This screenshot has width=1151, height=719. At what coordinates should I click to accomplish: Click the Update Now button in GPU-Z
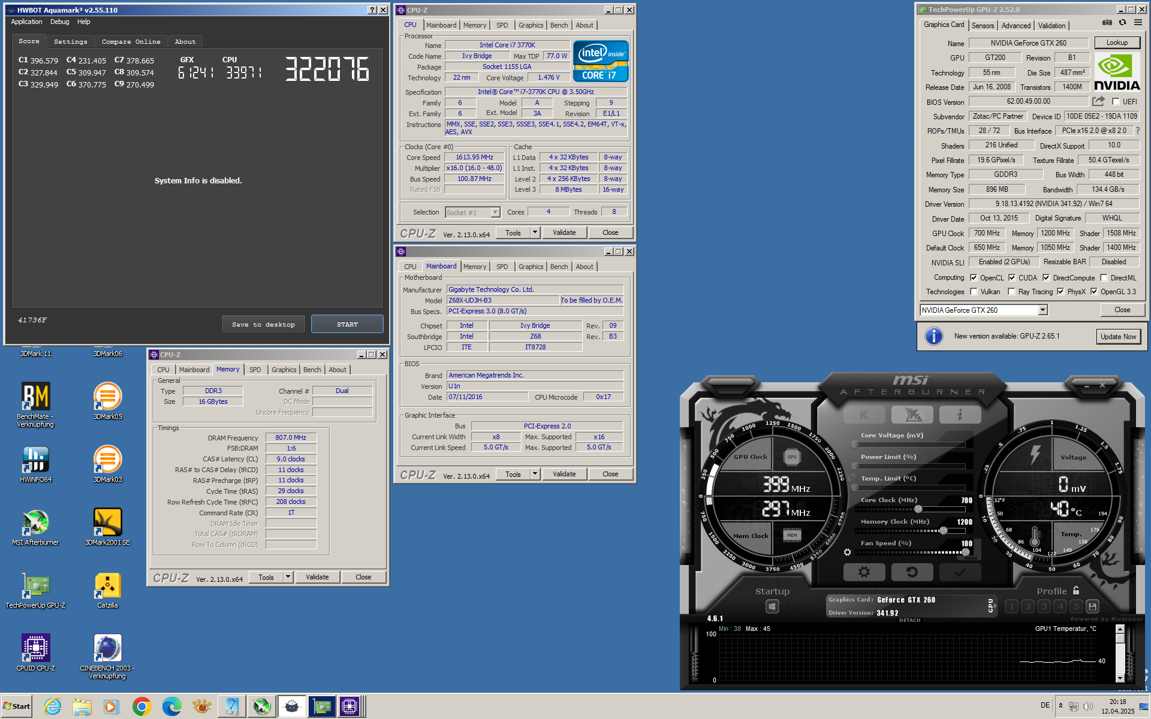1118,337
